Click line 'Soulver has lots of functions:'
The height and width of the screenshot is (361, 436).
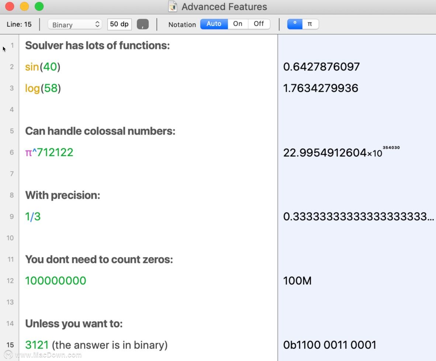[97, 45]
